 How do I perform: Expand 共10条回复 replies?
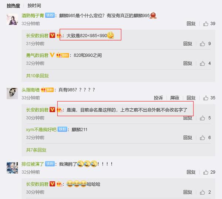click(x=37, y=76)
